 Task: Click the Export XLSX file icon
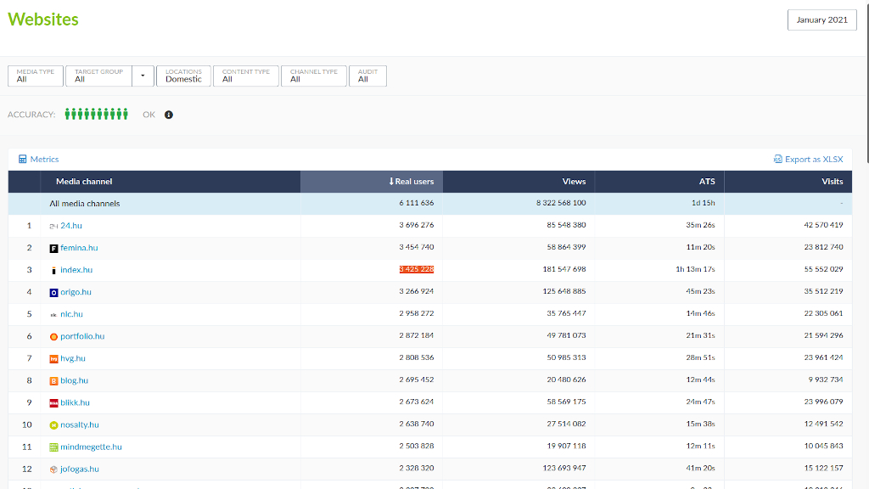pos(778,159)
